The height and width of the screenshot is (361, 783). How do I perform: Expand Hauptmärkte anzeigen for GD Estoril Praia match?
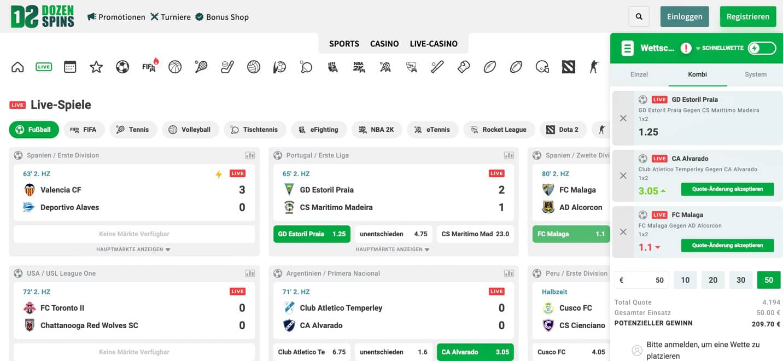pyautogui.click(x=393, y=249)
